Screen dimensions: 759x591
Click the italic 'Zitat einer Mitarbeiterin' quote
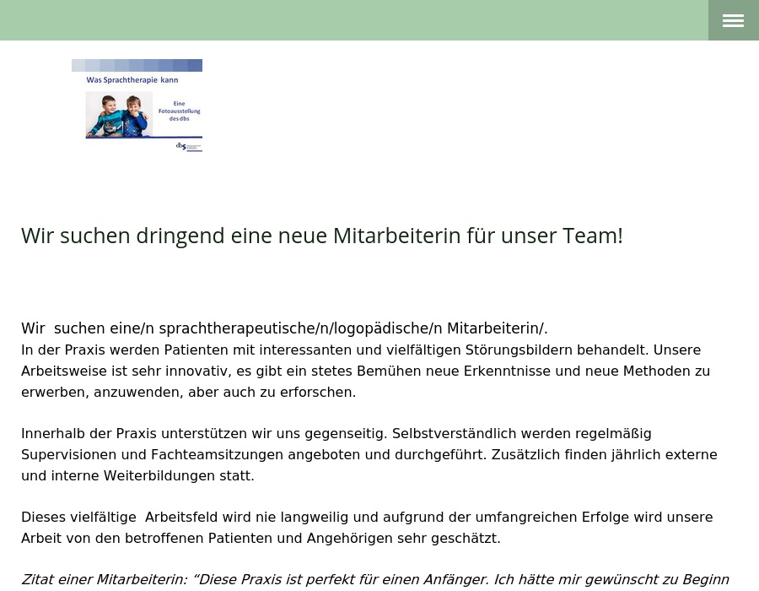[x=374, y=580]
